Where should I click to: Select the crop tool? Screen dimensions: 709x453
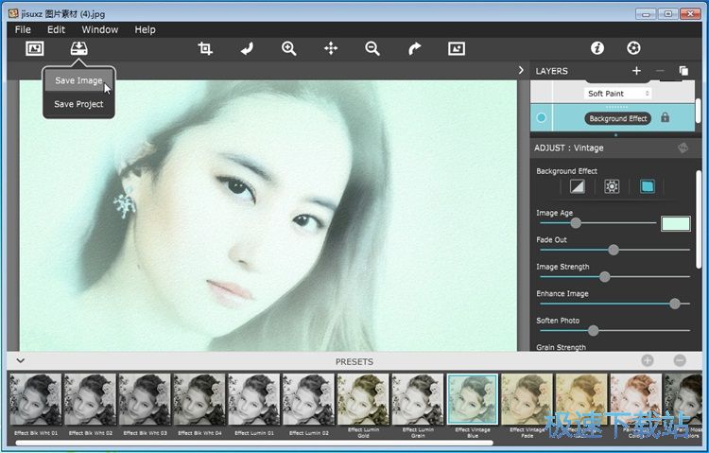click(205, 48)
